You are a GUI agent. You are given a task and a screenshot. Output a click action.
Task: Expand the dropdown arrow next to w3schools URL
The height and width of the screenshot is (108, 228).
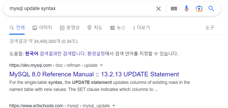coord(114,106)
